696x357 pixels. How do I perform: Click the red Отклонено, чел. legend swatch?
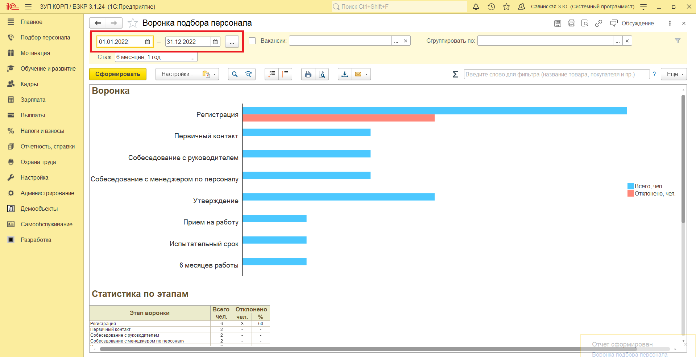pos(631,193)
